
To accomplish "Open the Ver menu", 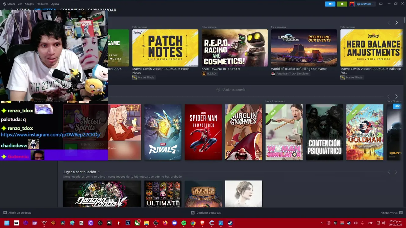I will [20, 4].
